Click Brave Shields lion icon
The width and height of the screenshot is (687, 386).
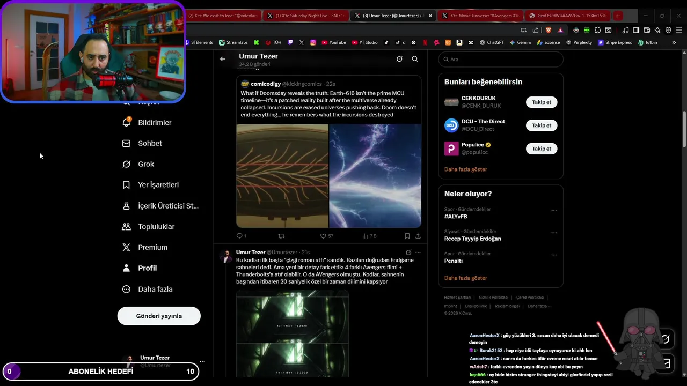pyautogui.click(x=548, y=30)
